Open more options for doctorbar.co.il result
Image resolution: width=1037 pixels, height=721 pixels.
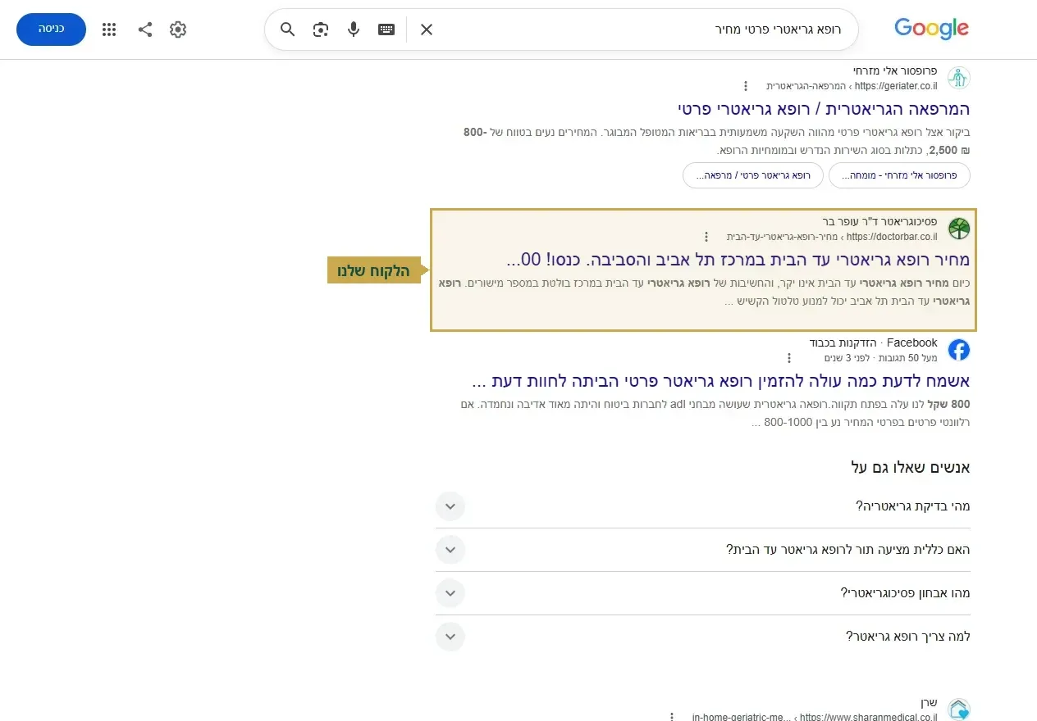pos(706,237)
